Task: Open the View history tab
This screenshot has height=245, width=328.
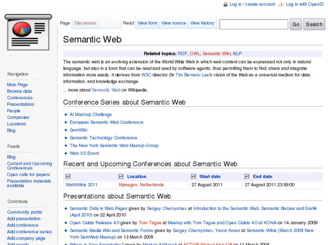Action: [202, 23]
